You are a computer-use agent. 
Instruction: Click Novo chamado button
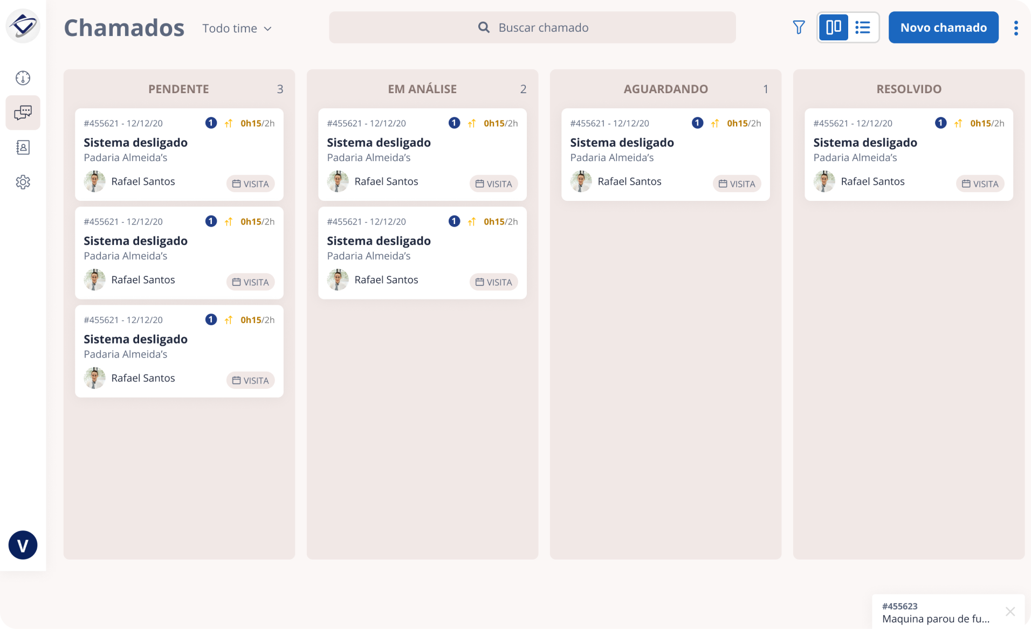pos(943,27)
